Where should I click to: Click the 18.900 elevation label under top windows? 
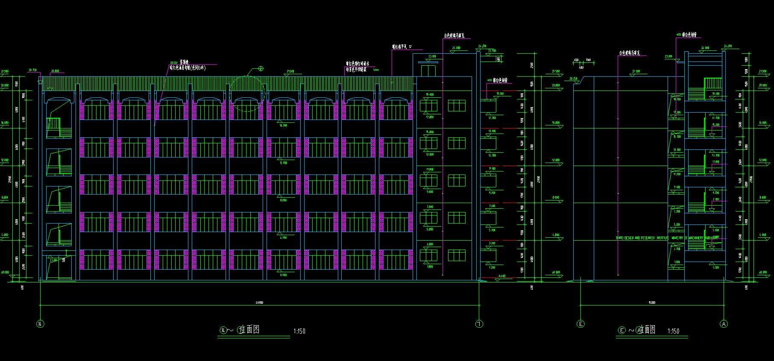pos(283,125)
